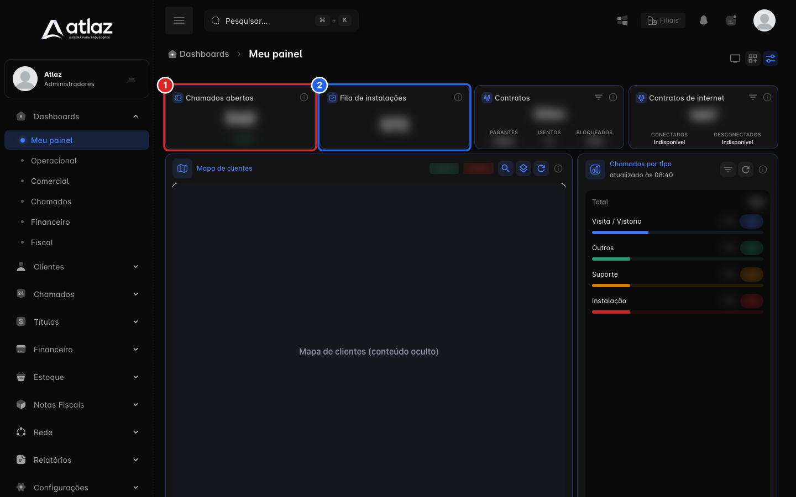
Task: Click the Mapa de clientes title
Action: (x=224, y=168)
